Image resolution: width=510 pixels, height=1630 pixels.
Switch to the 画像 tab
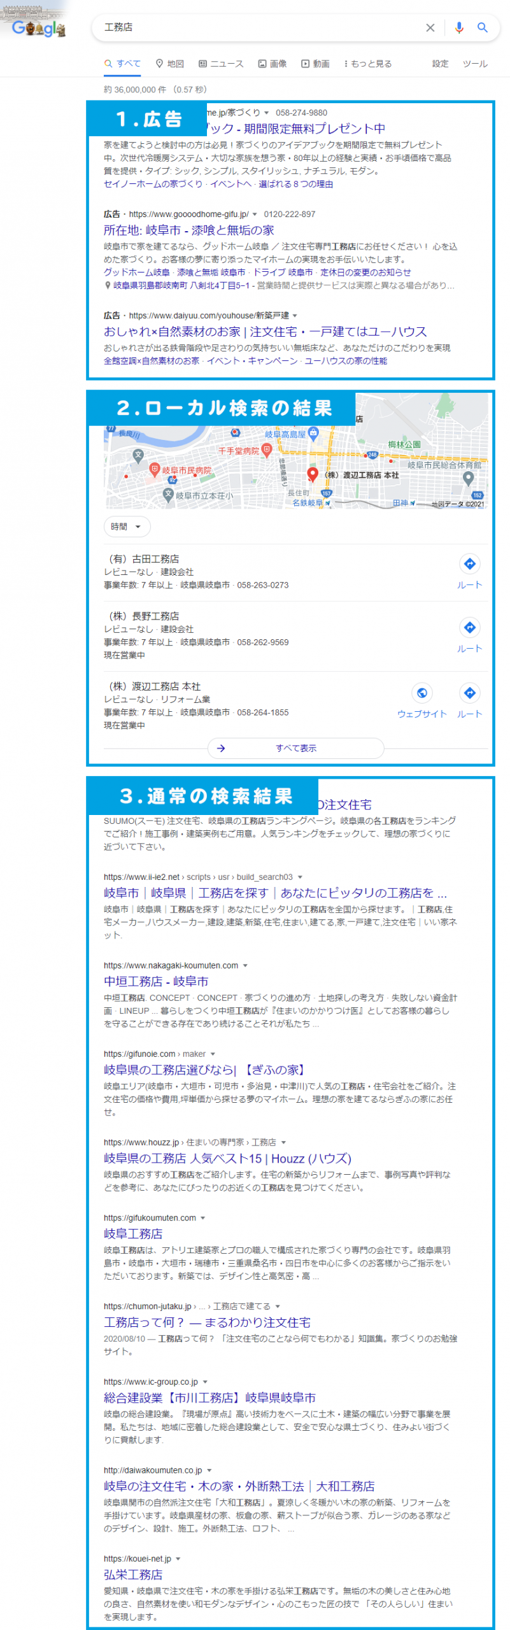273,64
